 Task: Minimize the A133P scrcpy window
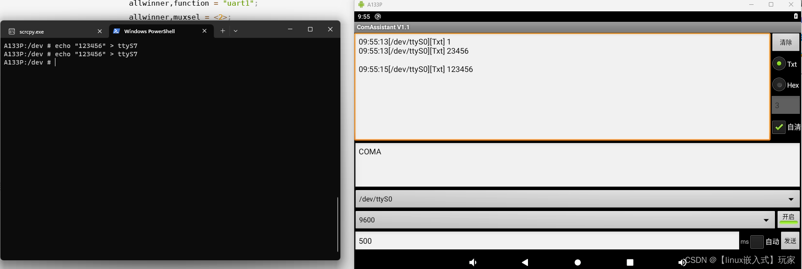(751, 4)
